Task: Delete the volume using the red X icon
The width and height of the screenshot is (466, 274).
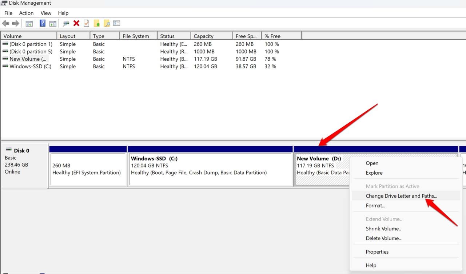Action: (x=76, y=23)
